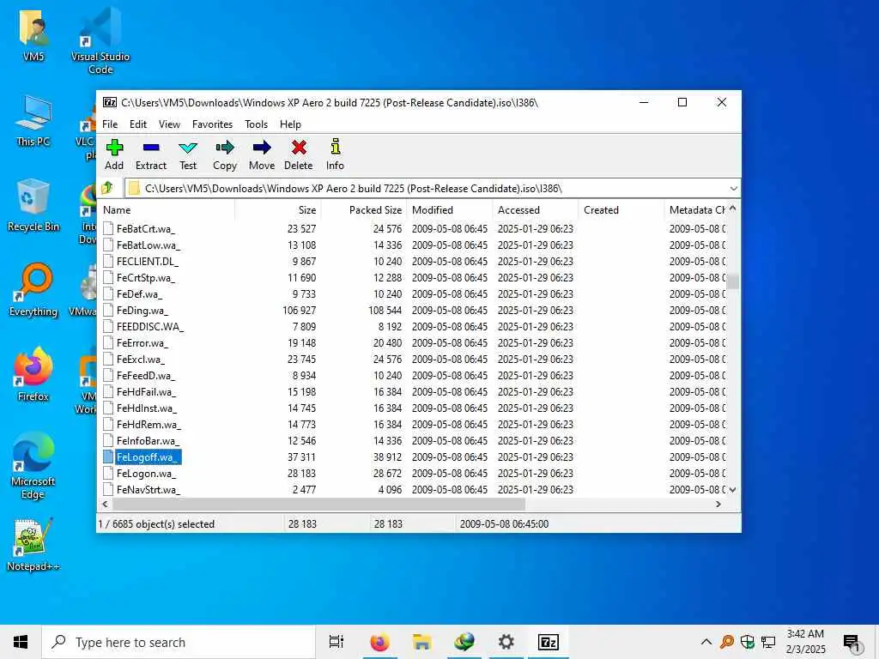This screenshot has width=879, height=659.
Task: Open File Explorer from the taskbar
Action: tap(421, 642)
